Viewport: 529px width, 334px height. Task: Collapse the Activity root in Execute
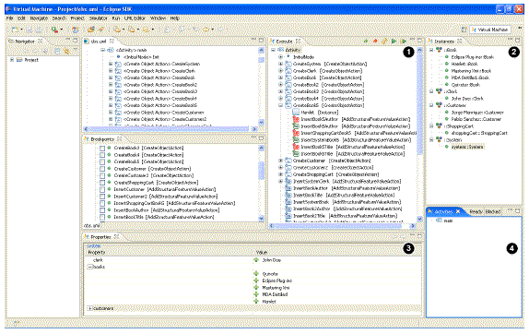click(x=273, y=50)
